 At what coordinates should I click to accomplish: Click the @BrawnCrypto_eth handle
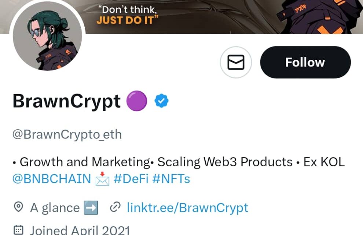[x=67, y=134]
